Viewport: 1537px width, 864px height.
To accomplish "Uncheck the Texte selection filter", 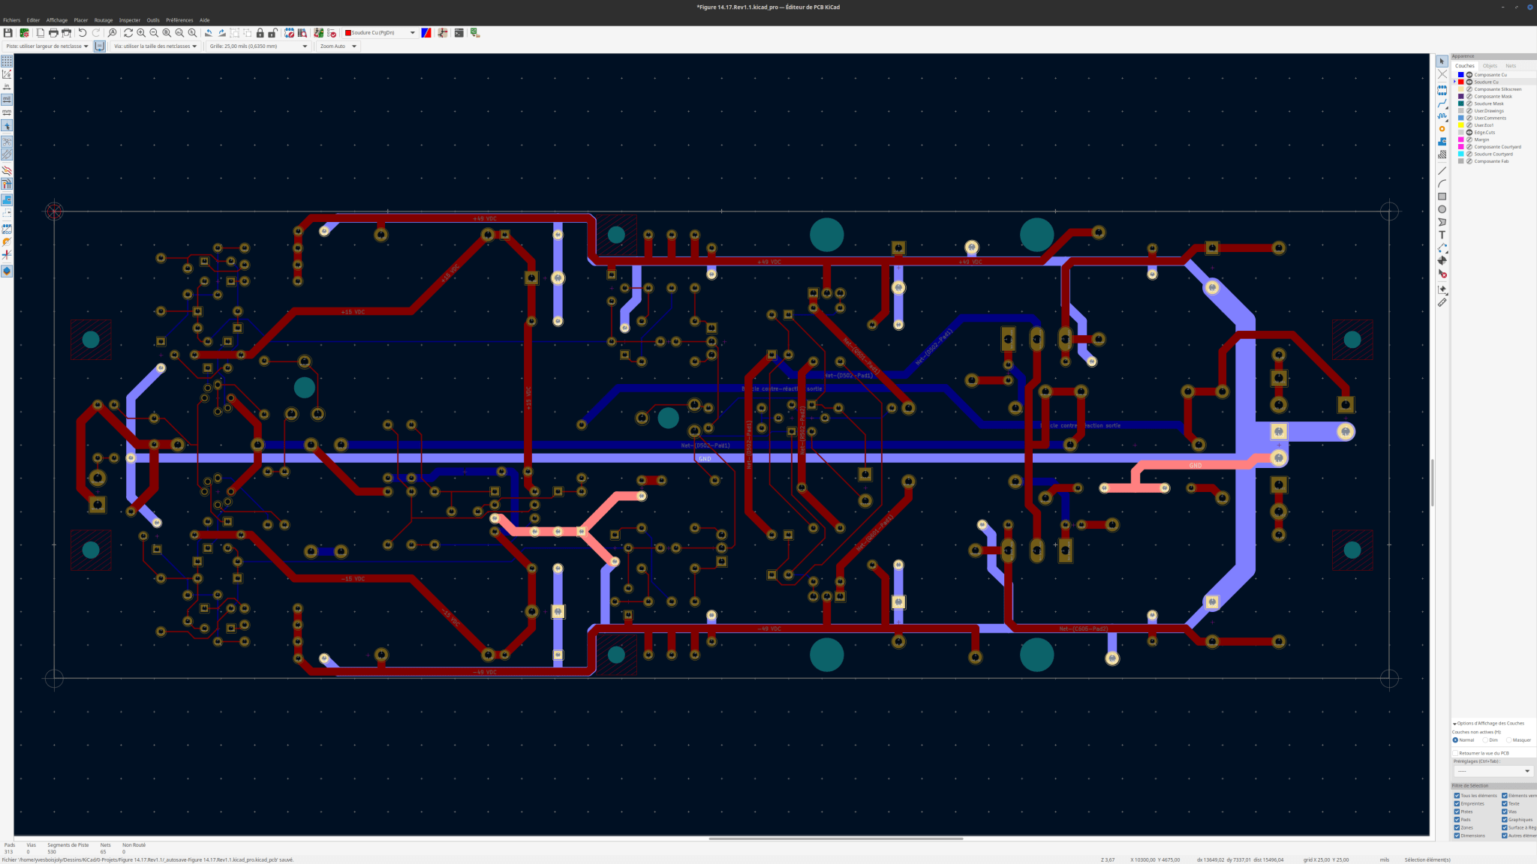I will (1505, 804).
